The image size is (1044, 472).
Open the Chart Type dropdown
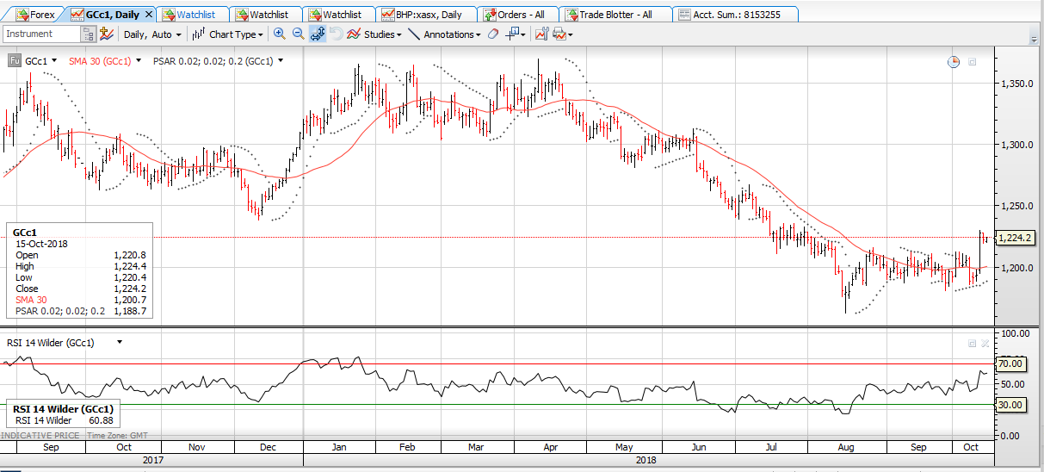pyautogui.click(x=228, y=34)
